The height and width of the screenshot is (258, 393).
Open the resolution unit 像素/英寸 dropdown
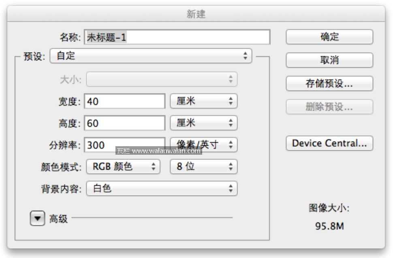tap(203, 144)
